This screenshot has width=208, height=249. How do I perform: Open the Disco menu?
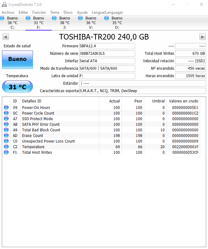click(x=68, y=12)
